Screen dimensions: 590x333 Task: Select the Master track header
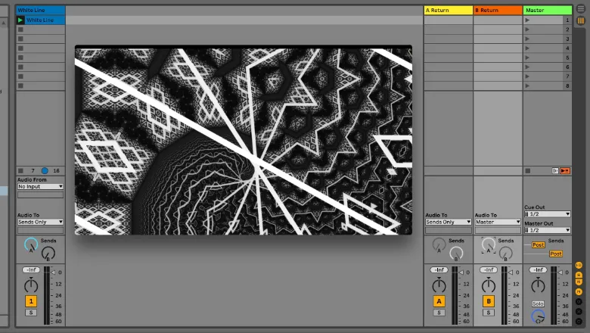(x=548, y=10)
